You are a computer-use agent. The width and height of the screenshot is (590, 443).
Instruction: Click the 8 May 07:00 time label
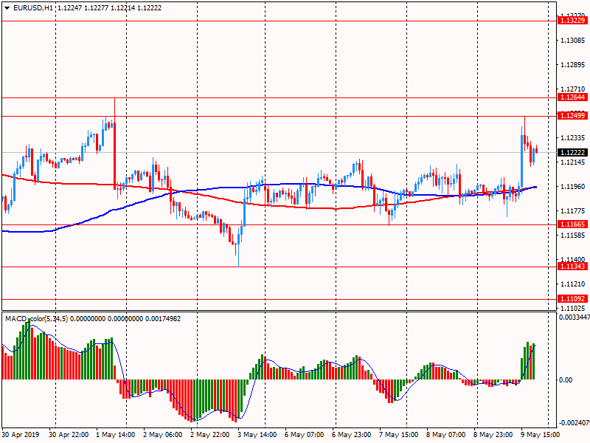[x=446, y=435]
